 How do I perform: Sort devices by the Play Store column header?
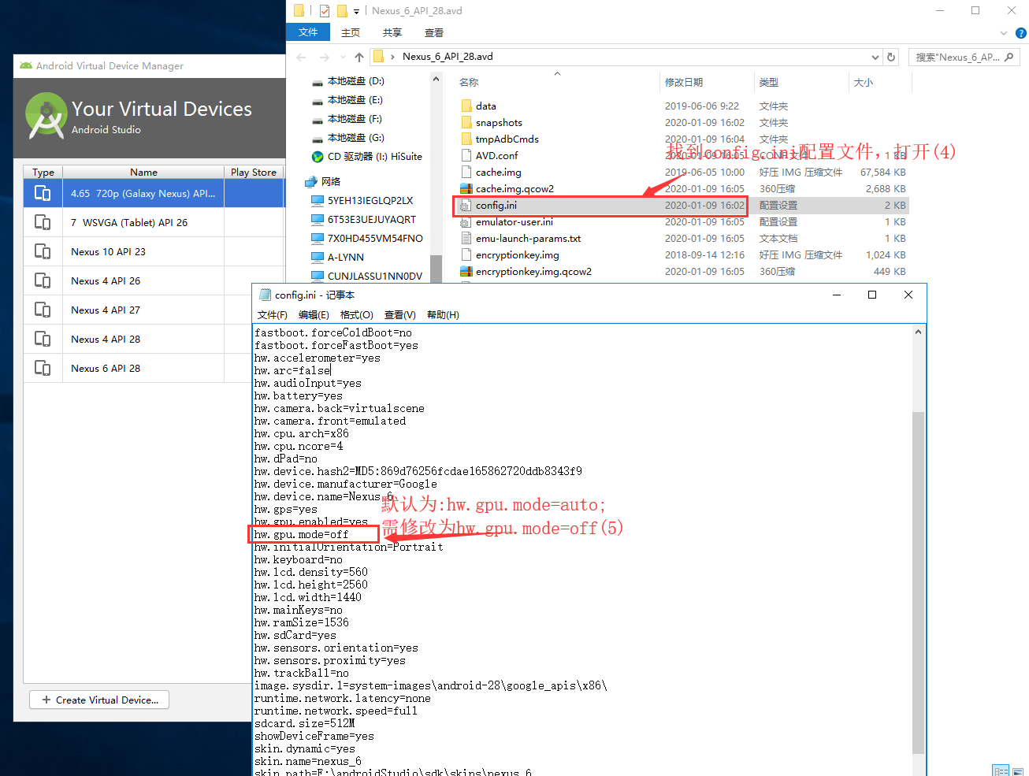[254, 172]
